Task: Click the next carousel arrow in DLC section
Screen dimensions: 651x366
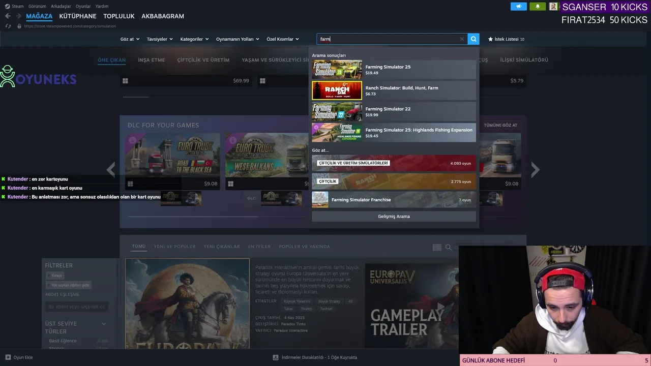Action: (x=535, y=169)
